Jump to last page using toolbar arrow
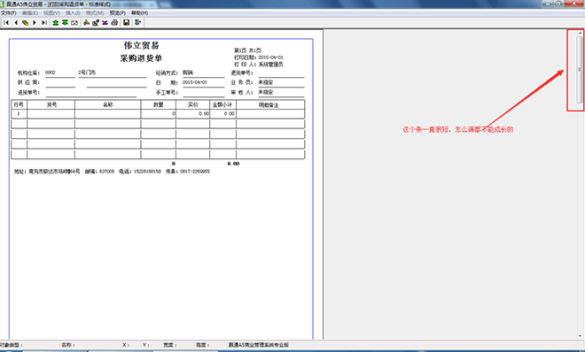Image resolution: width=585 pixels, height=352 pixels. (44, 23)
